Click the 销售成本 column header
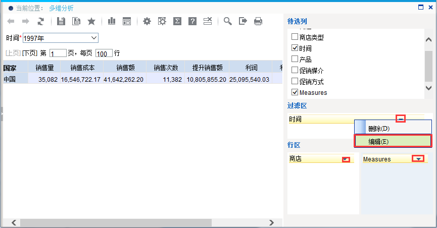Image resolution: width=437 pixels, height=228 pixels. click(x=82, y=68)
